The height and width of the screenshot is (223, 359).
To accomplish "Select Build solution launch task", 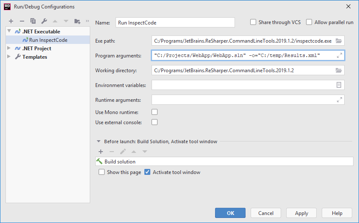I will (120, 162).
